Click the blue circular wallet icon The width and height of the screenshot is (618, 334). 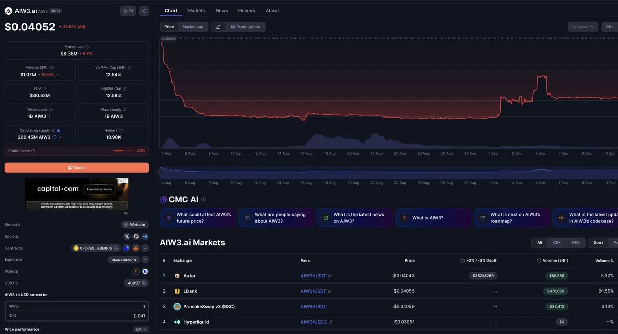[145, 271]
